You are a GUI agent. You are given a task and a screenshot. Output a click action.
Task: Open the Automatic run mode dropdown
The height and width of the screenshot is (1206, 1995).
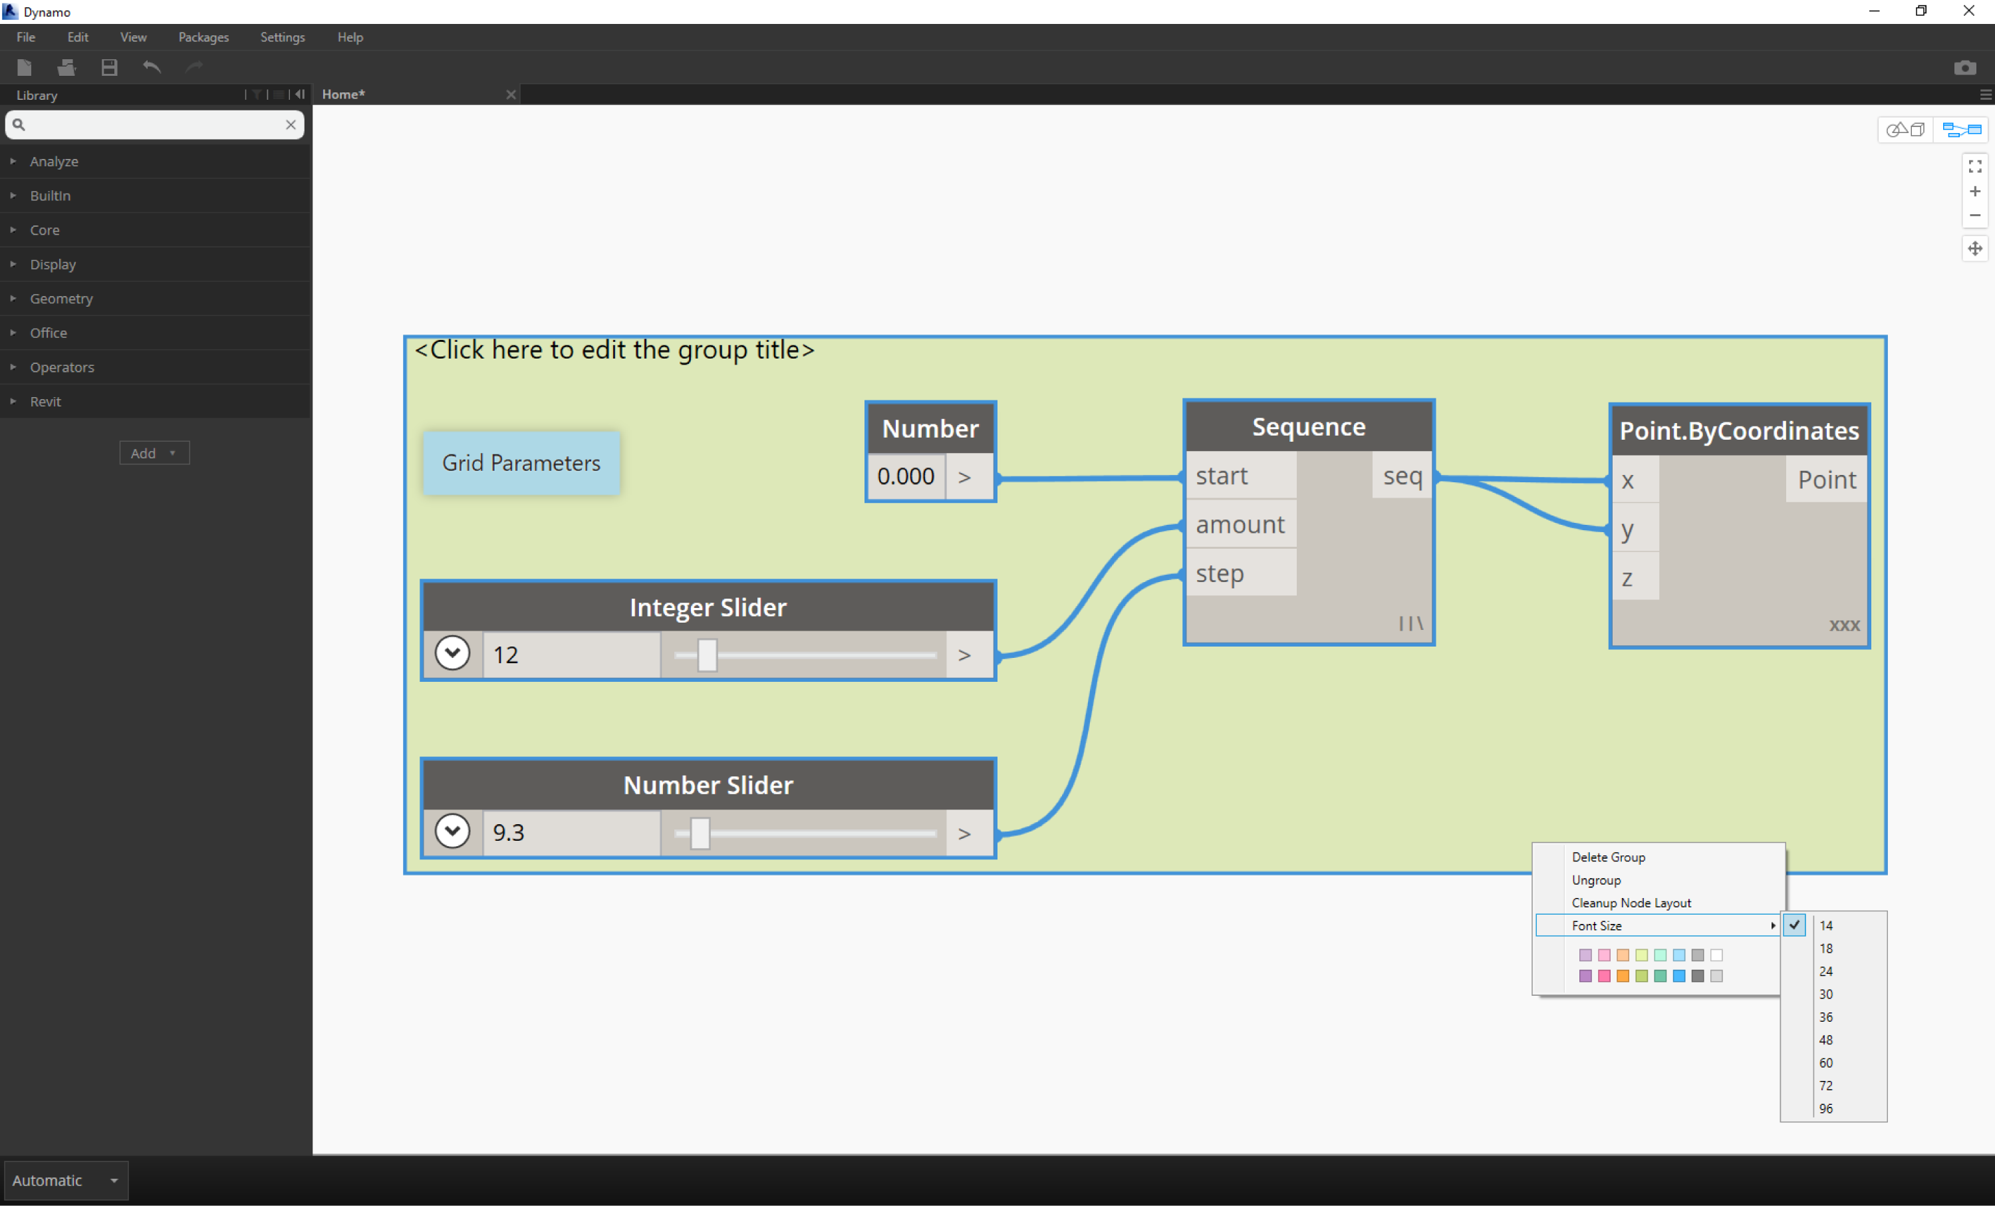coord(66,1180)
